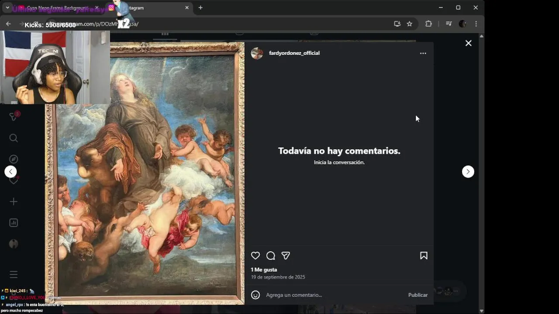Open Chrome profile avatar
Viewport: 559px width, 314px height.
[x=462, y=24]
